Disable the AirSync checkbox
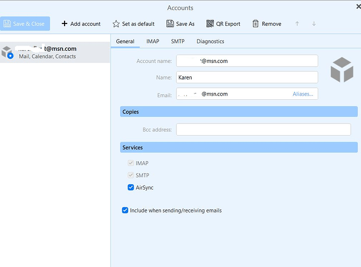361x267 pixels. pyautogui.click(x=131, y=187)
